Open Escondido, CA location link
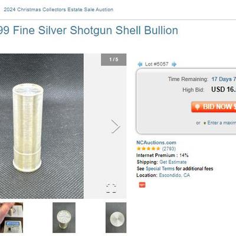Image resolution: width=236 pixels, height=236 pixels. tap(175, 175)
